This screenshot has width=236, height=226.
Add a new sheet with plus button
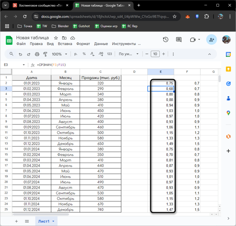16,221
